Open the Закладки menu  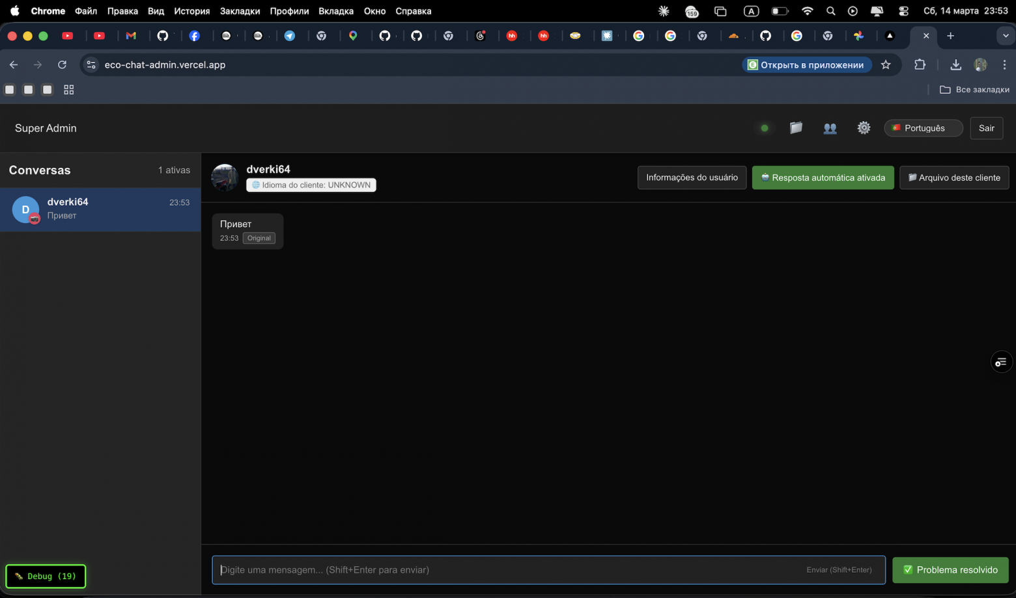point(240,11)
